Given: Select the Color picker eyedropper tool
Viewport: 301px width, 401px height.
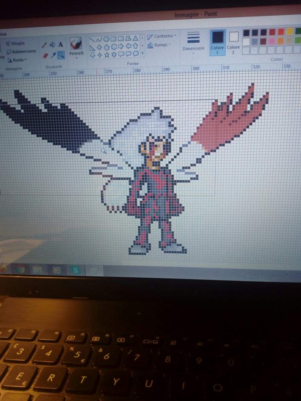Looking at the screenshot, I should coord(53,55).
